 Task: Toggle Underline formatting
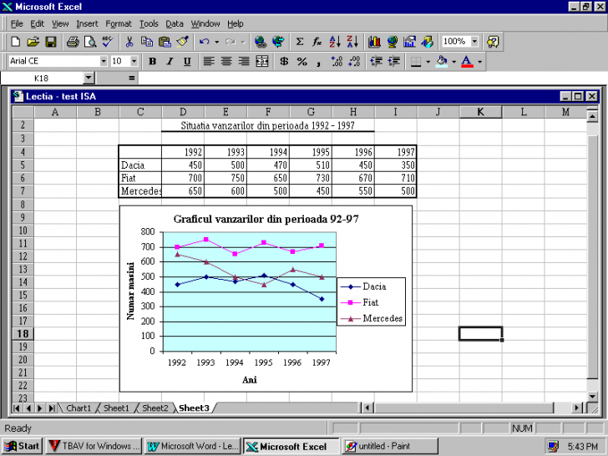pyautogui.click(x=187, y=61)
